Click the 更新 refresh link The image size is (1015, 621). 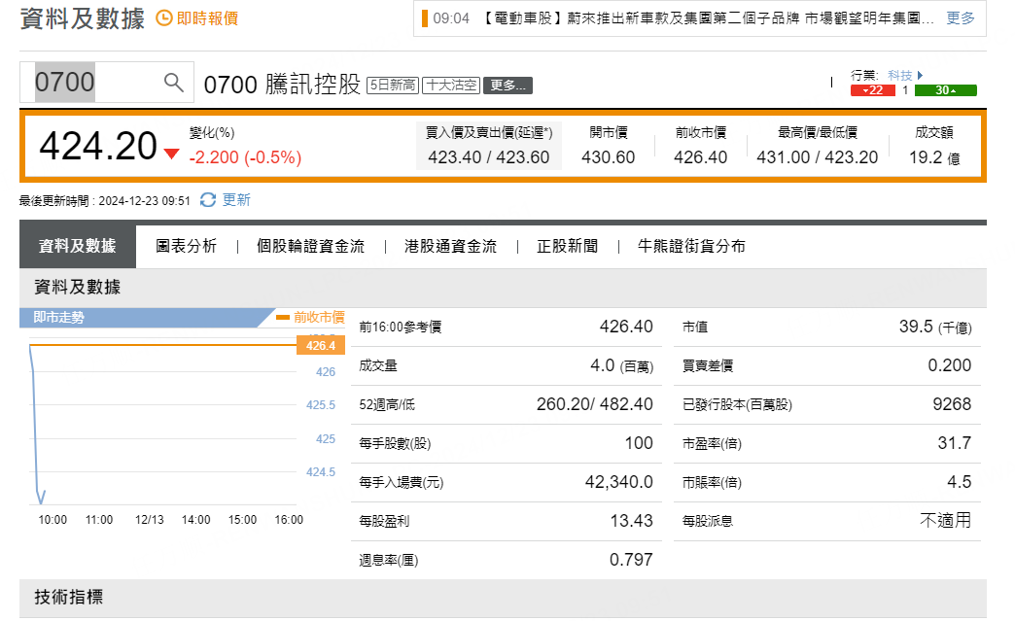(236, 200)
